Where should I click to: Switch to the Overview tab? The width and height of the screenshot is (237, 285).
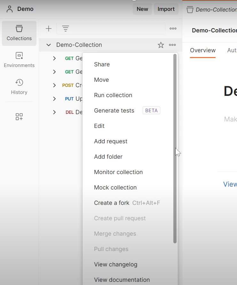(203, 50)
